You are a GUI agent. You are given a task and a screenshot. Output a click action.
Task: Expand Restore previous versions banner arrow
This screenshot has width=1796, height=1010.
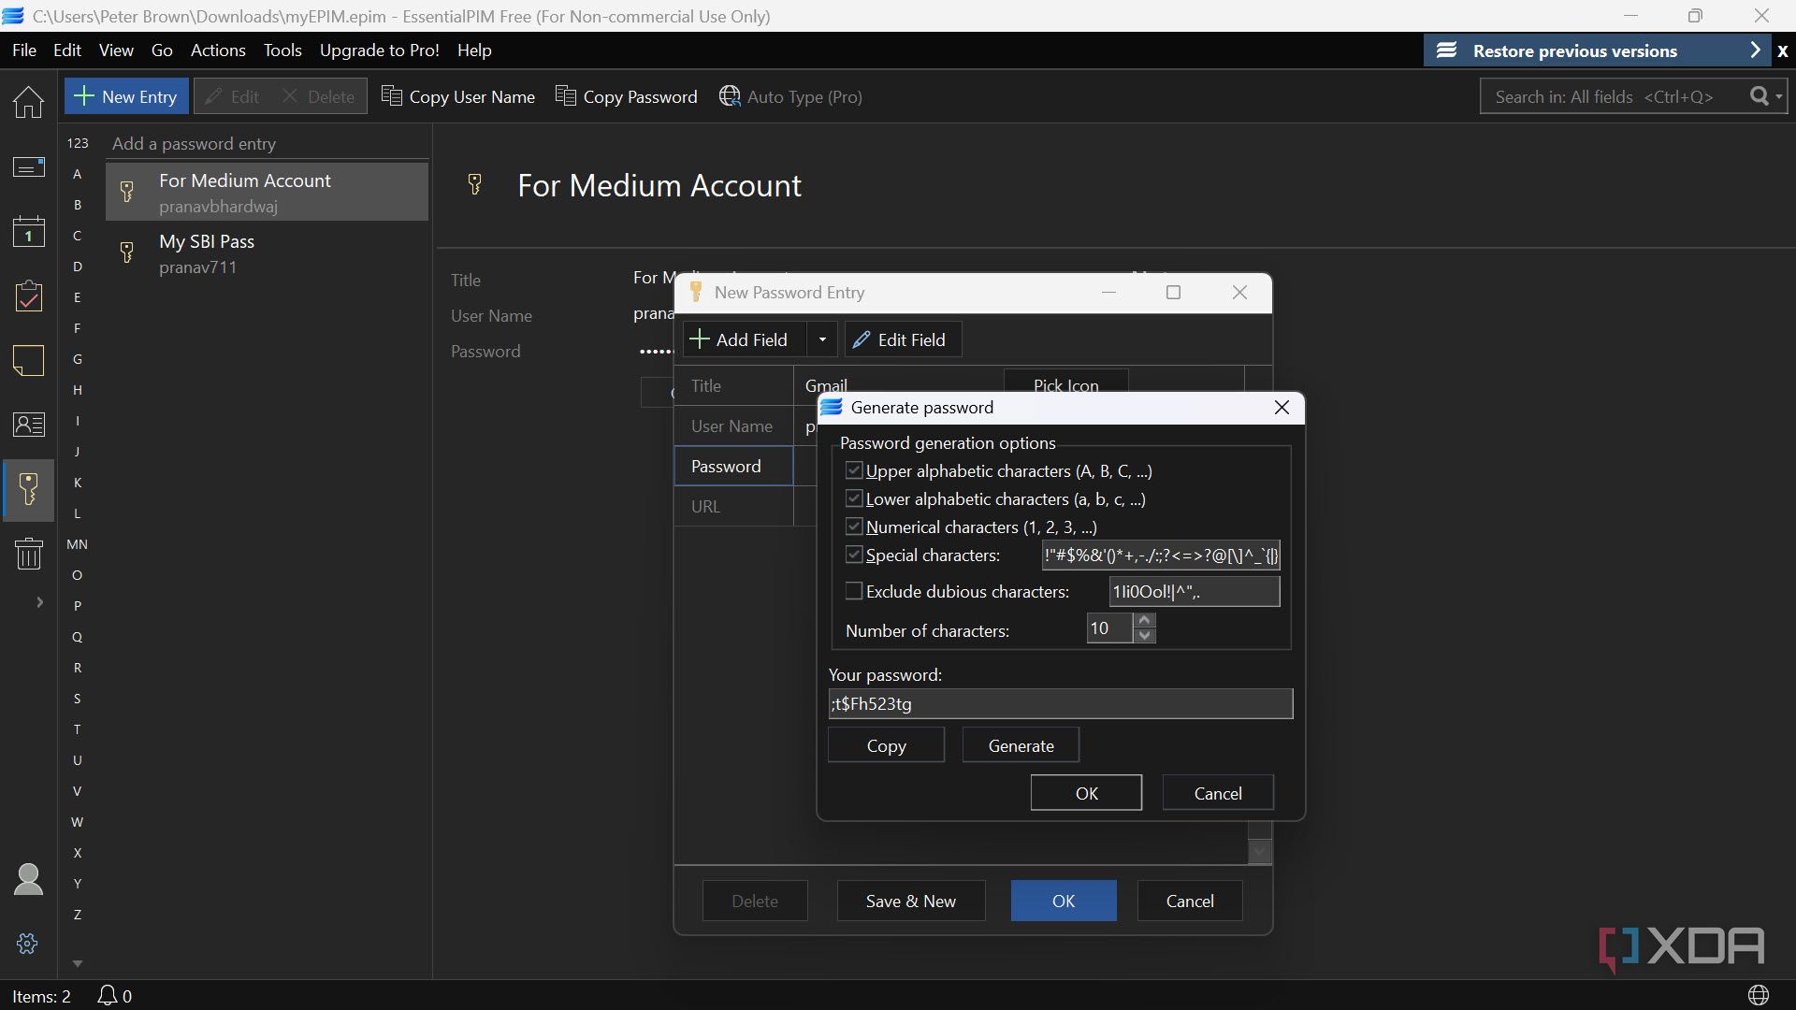1755,50
